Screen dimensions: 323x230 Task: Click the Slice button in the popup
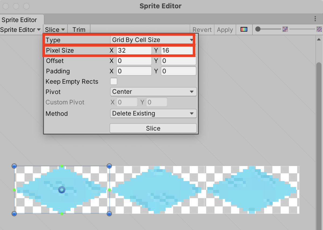click(x=153, y=128)
